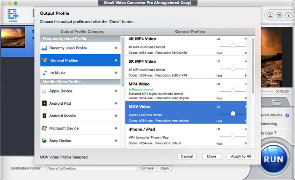Click the Open folder button
This screenshot has width=295, height=180.
click(164, 168)
